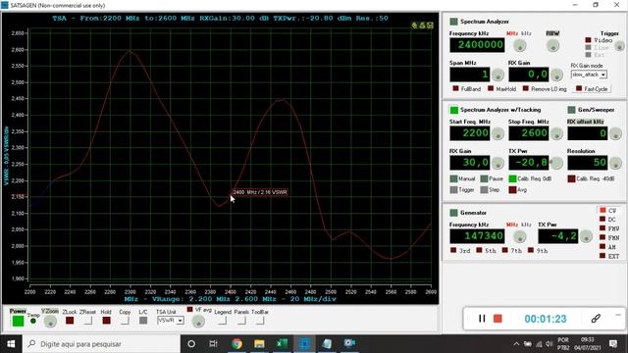Toggle the ZLock indicator
This screenshot has width=628, height=353.
click(70, 321)
